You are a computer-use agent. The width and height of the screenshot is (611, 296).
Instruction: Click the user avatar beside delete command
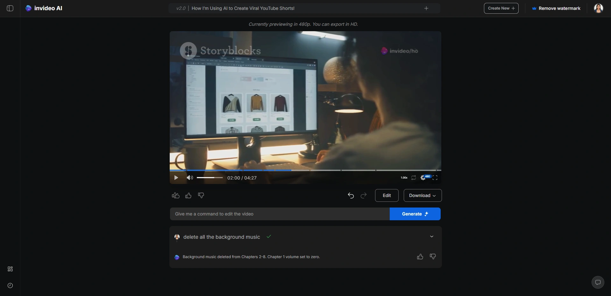point(177,237)
